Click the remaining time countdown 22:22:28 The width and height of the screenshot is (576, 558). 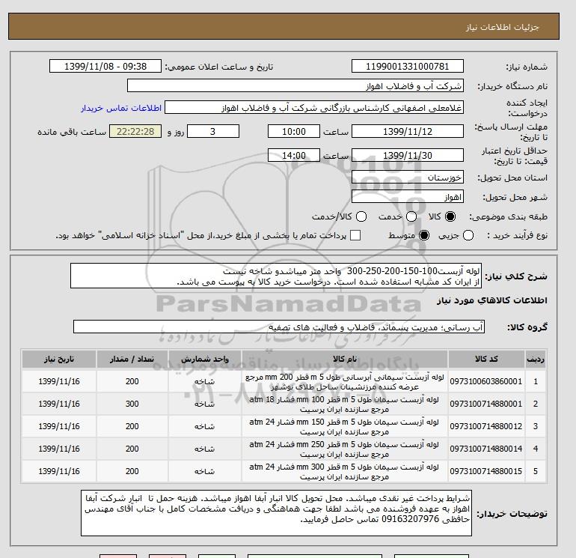point(135,131)
